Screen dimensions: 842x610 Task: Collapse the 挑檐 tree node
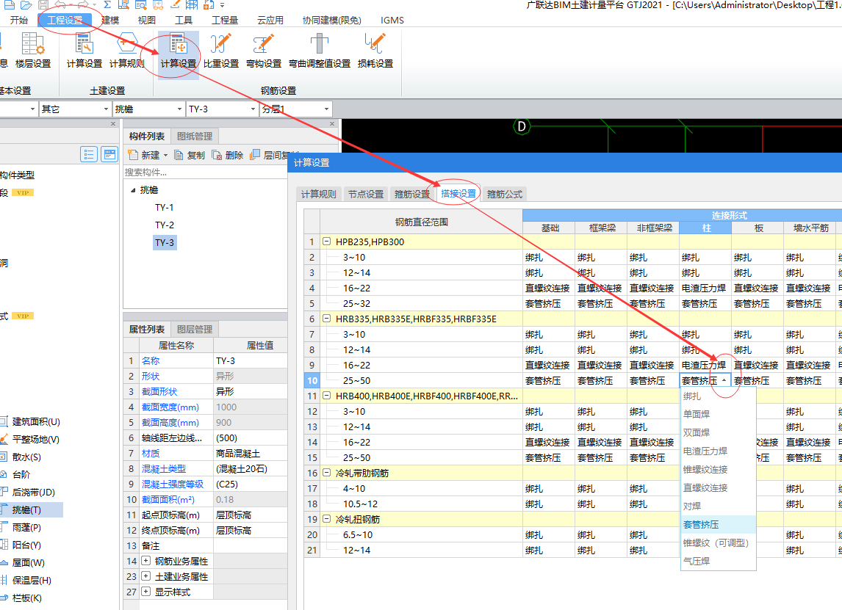pos(133,190)
